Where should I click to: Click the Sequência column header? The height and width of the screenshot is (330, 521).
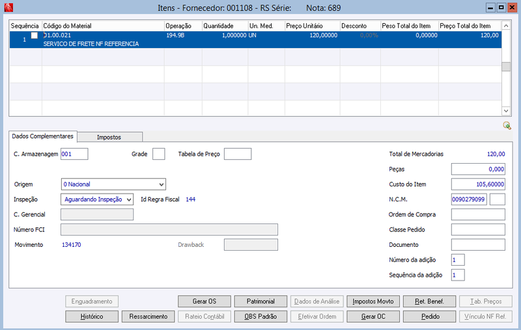pyautogui.click(x=25, y=26)
